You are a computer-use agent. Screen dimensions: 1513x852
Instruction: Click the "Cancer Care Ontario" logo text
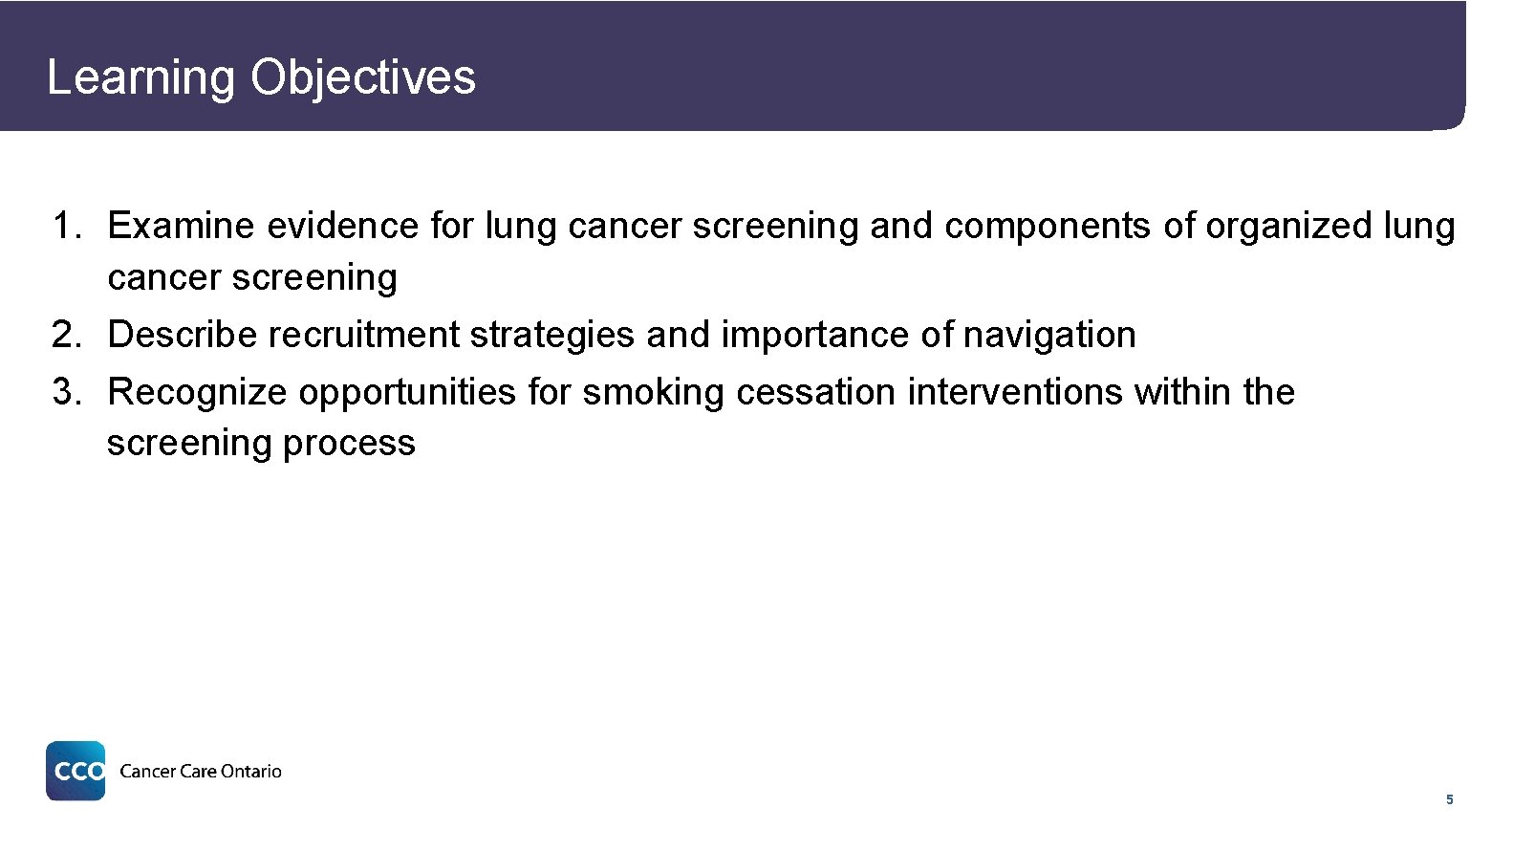[201, 772]
